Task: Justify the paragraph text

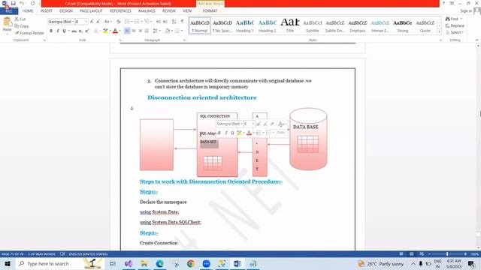Action: [x=147, y=31]
